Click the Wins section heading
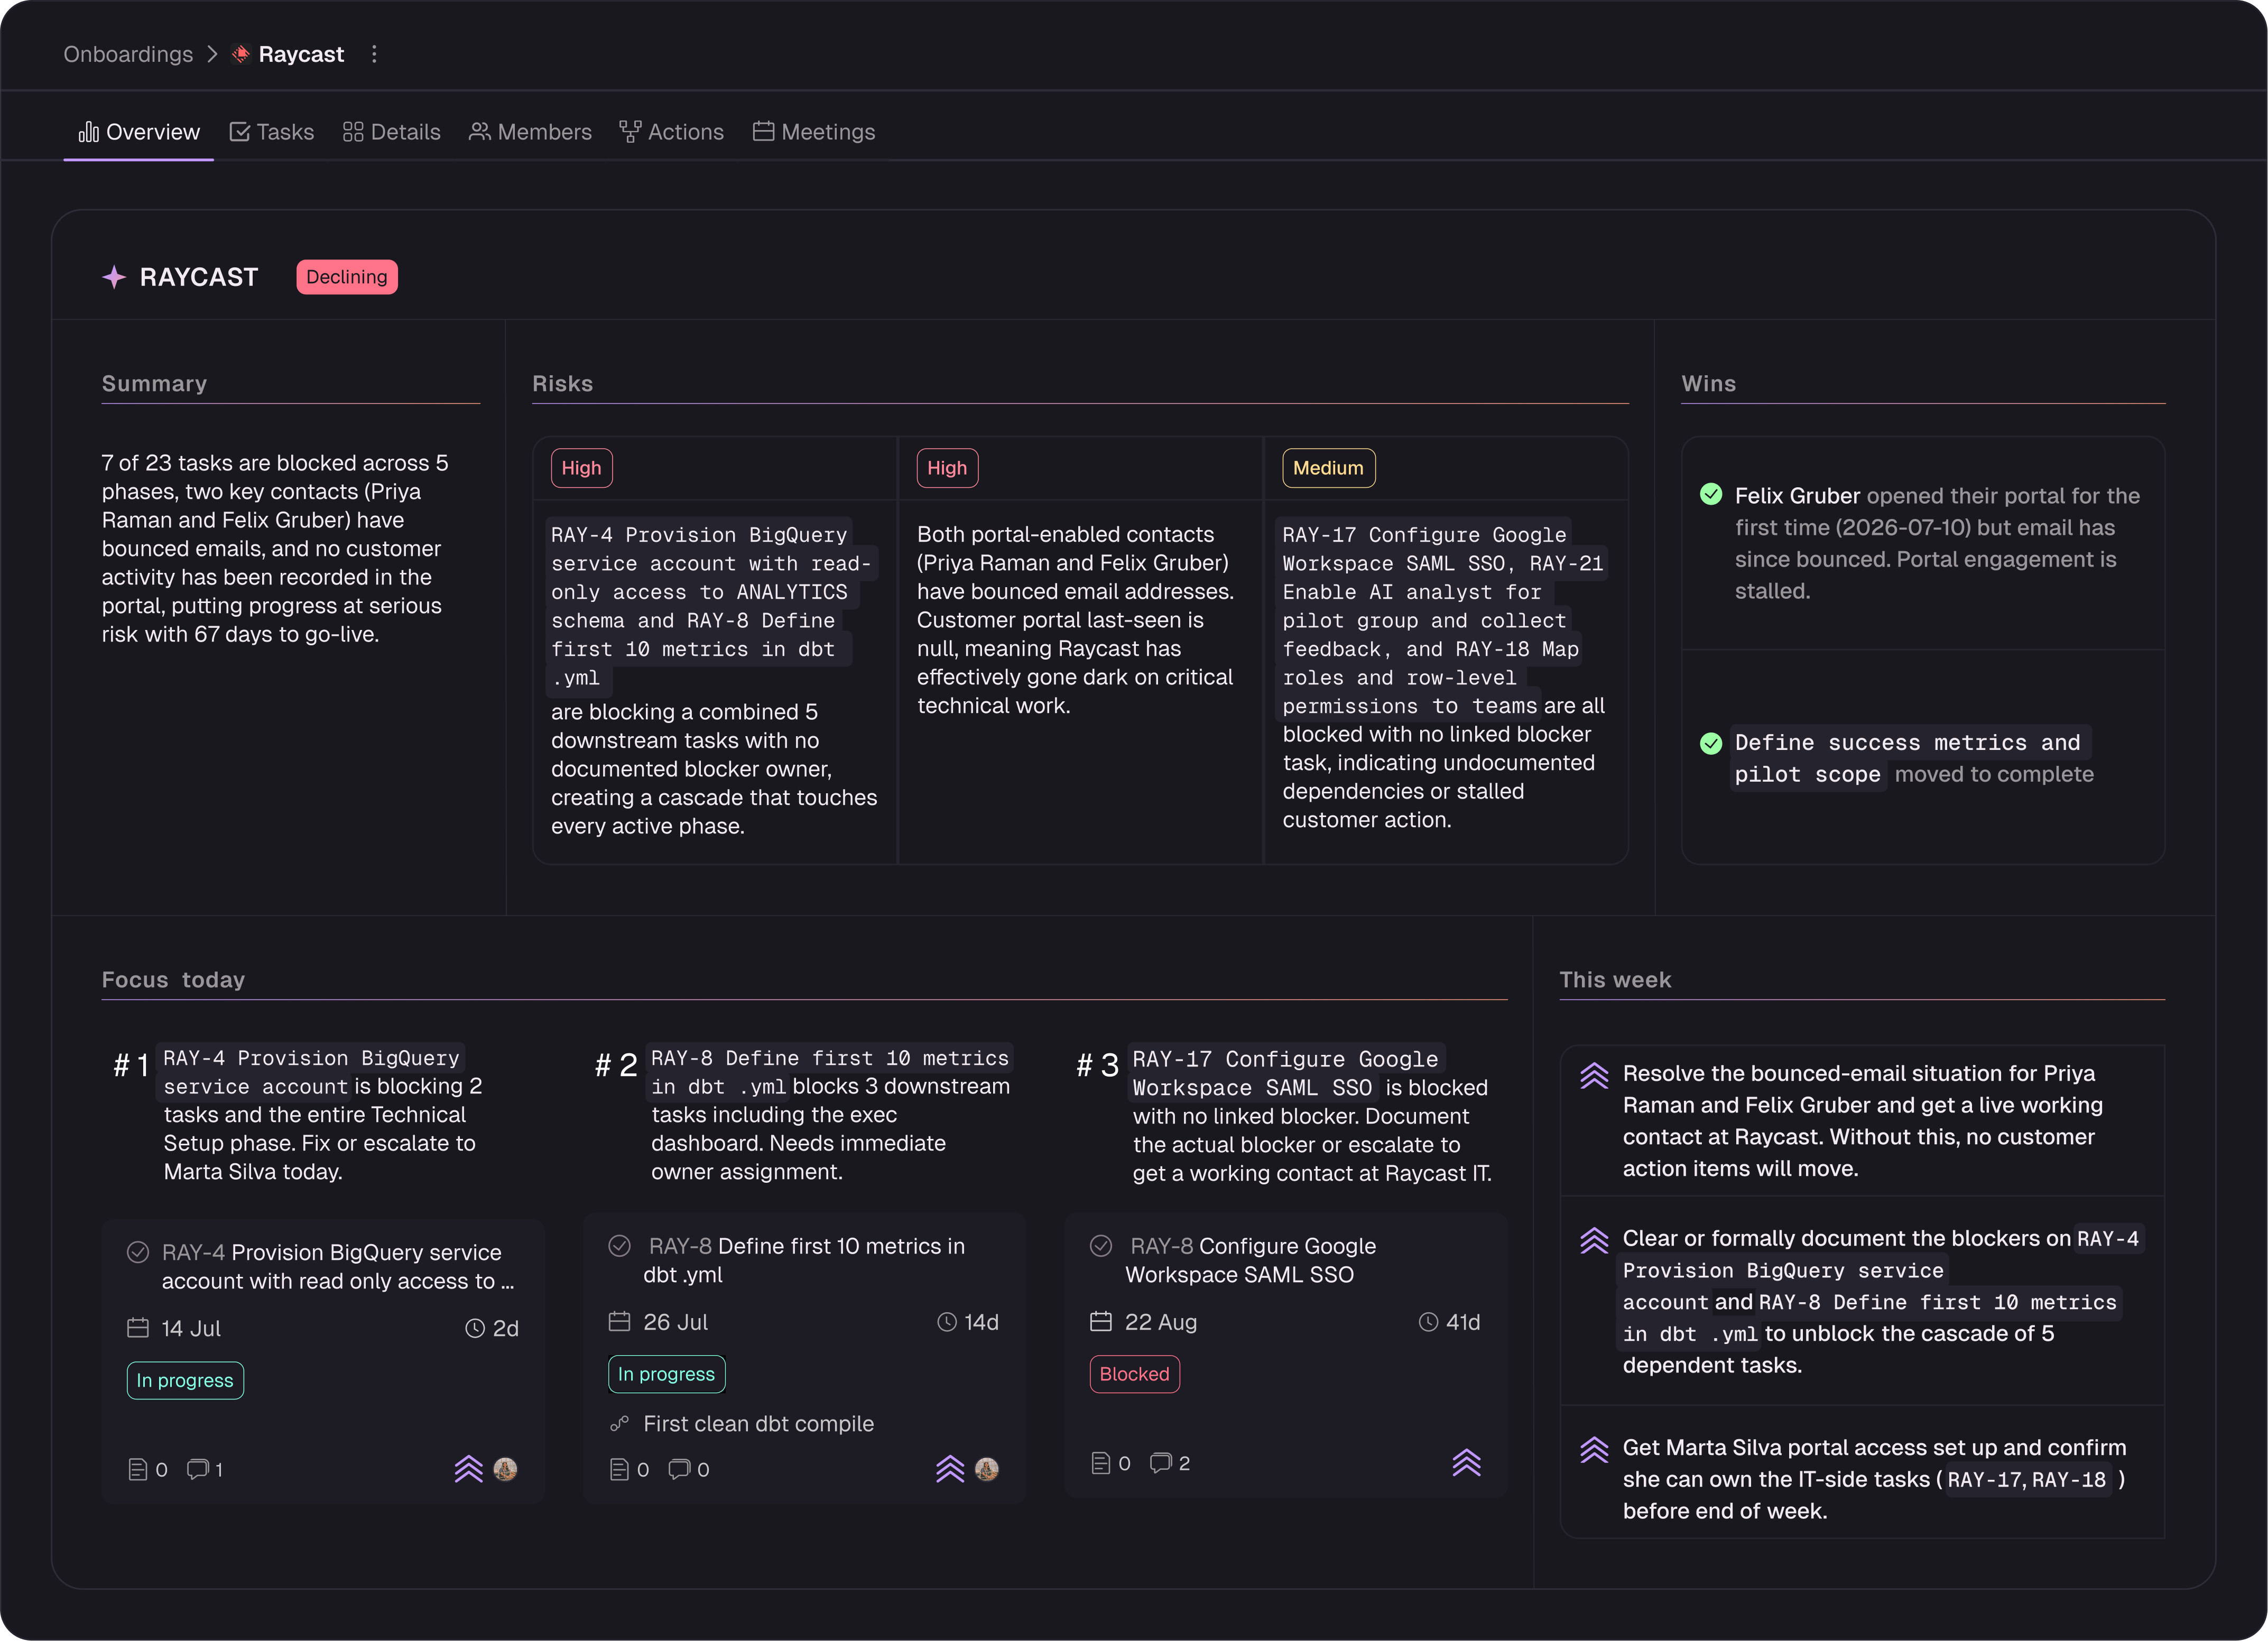The width and height of the screenshot is (2268, 1641). click(1709, 384)
